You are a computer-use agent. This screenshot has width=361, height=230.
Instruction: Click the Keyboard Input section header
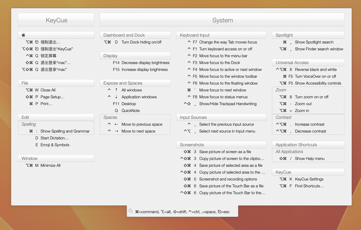pyautogui.click(x=221, y=35)
